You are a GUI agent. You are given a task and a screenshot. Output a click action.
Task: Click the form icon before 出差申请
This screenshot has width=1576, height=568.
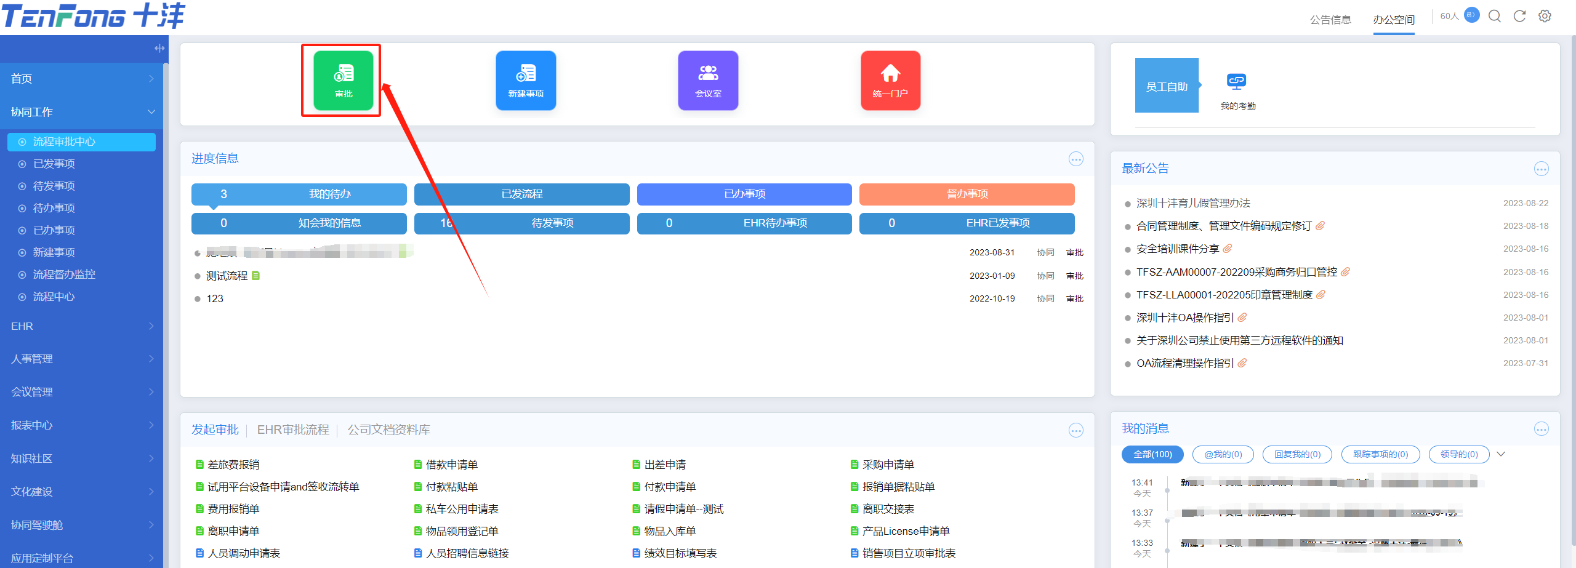tap(637, 465)
